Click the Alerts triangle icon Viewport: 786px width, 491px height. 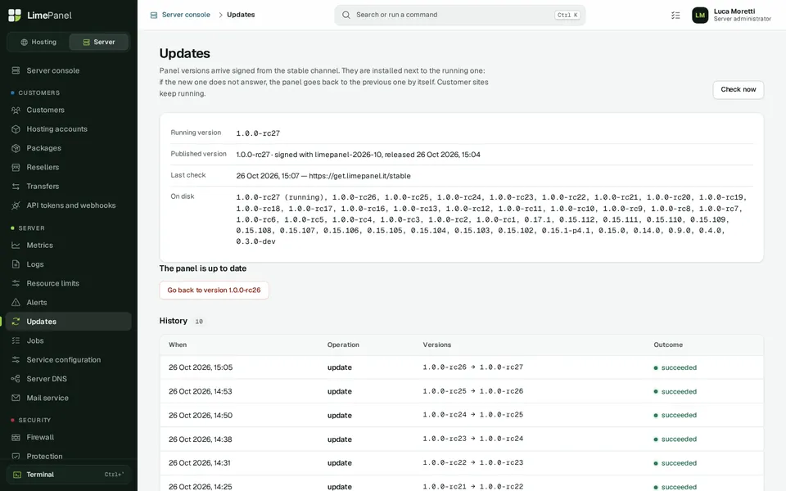pyautogui.click(x=16, y=303)
